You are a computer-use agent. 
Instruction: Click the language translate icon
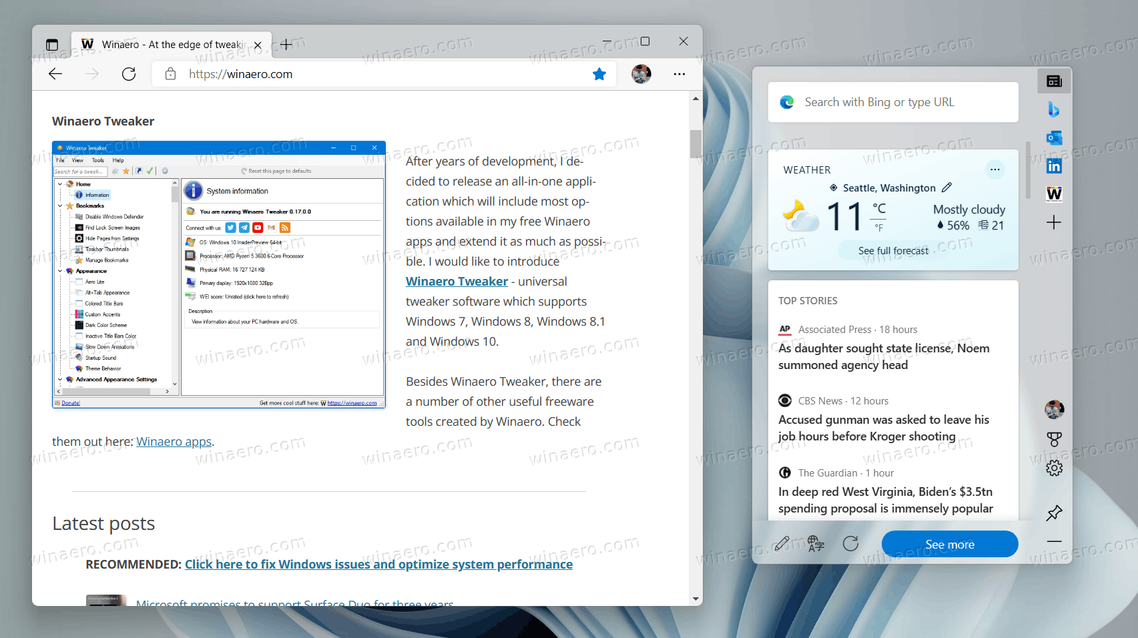(x=816, y=544)
